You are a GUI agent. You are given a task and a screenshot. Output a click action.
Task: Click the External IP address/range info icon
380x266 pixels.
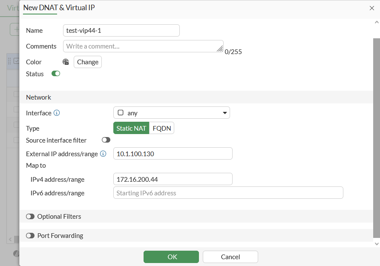[103, 154]
